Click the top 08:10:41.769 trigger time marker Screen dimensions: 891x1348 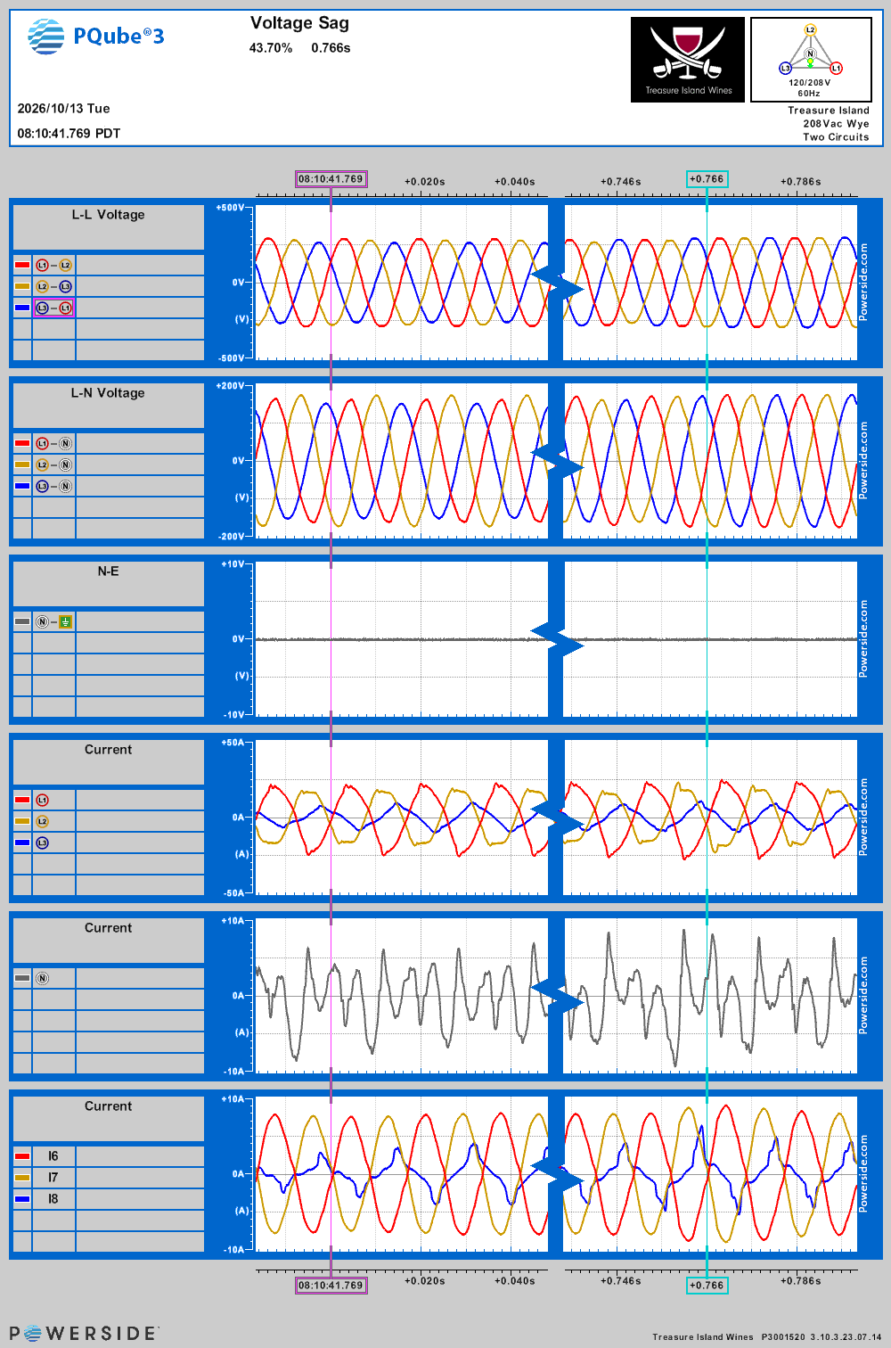click(331, 179)
